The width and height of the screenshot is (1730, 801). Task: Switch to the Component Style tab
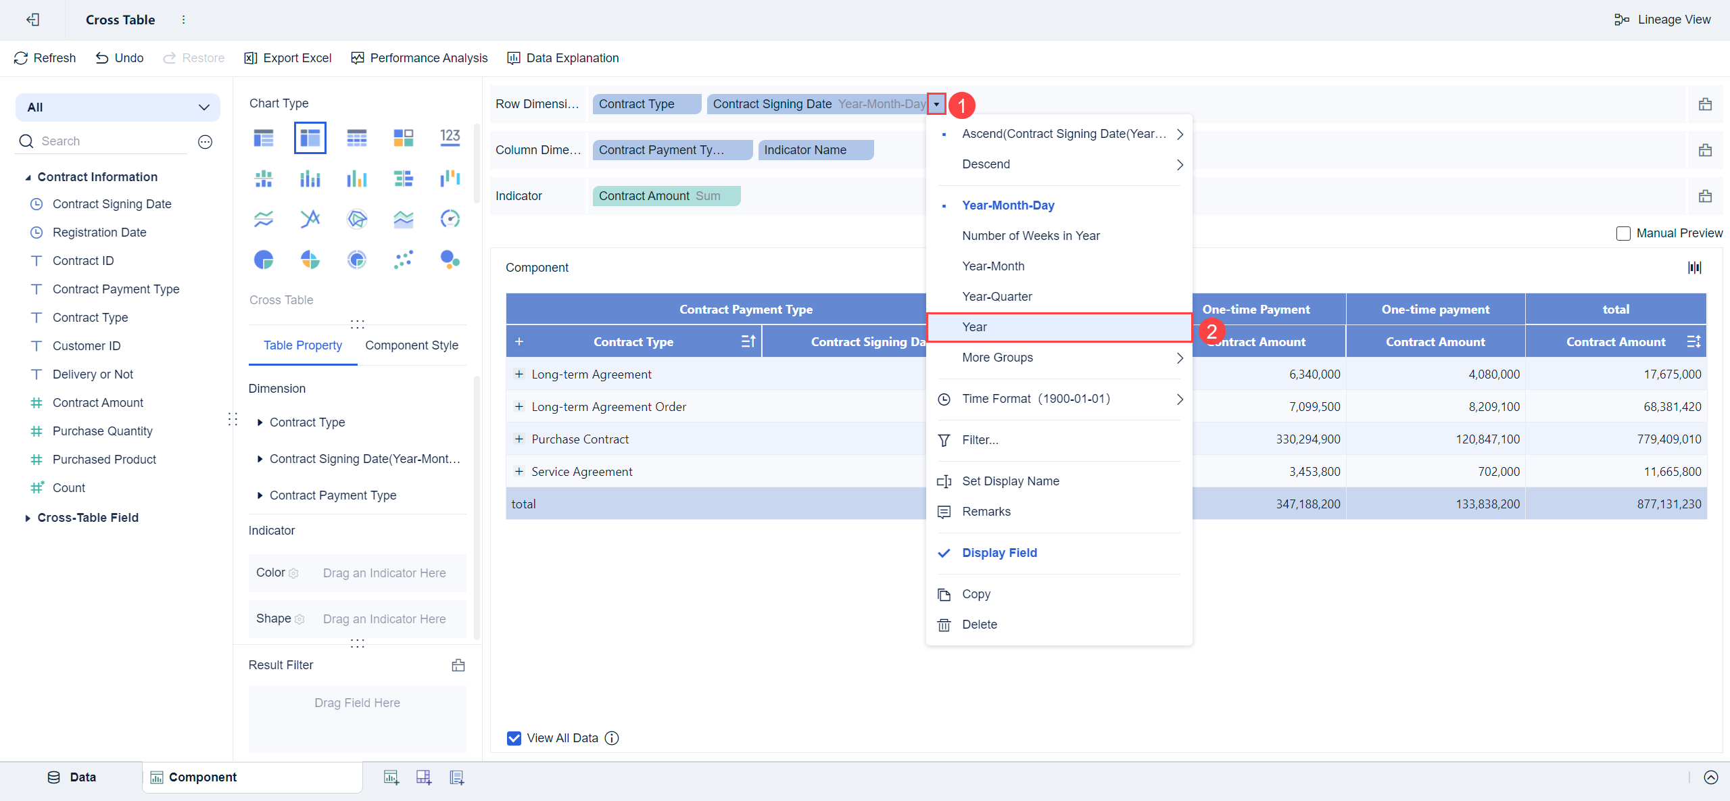click(x=411, y=345)
